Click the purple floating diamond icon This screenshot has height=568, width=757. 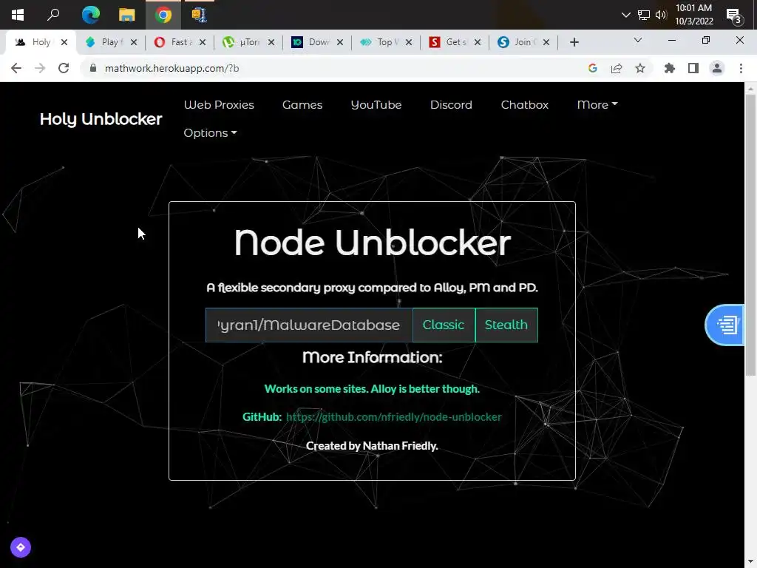pyautogui.click(x=20, y=547)
